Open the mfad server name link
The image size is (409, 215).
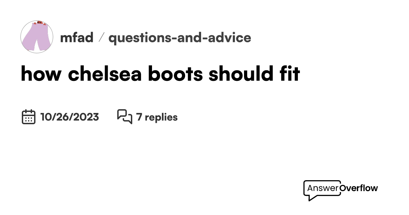[x=77, y=38]
